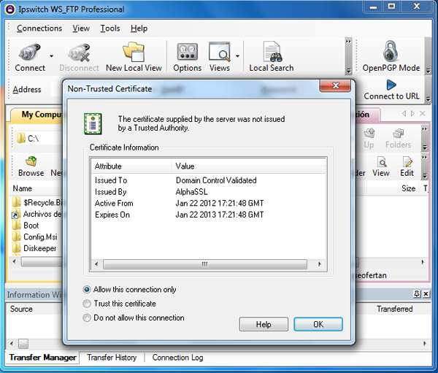Viewport: 438px width, 373px height.
Task: Click local file list scroll left arrow
Action: coord(14,261)
